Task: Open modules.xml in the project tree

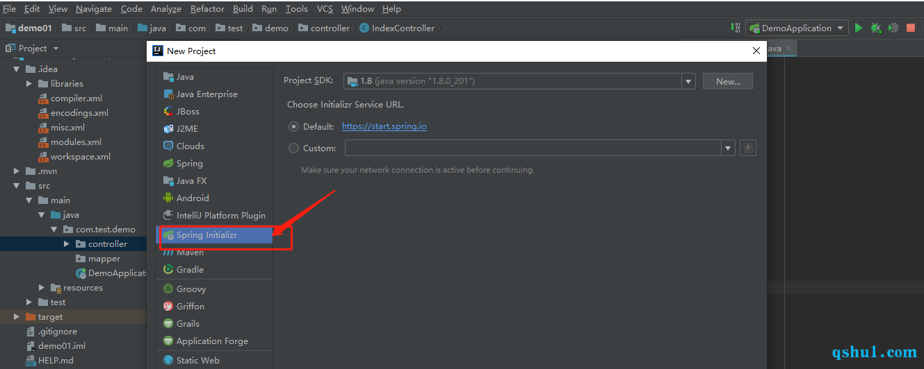Action: pos(76,141)
